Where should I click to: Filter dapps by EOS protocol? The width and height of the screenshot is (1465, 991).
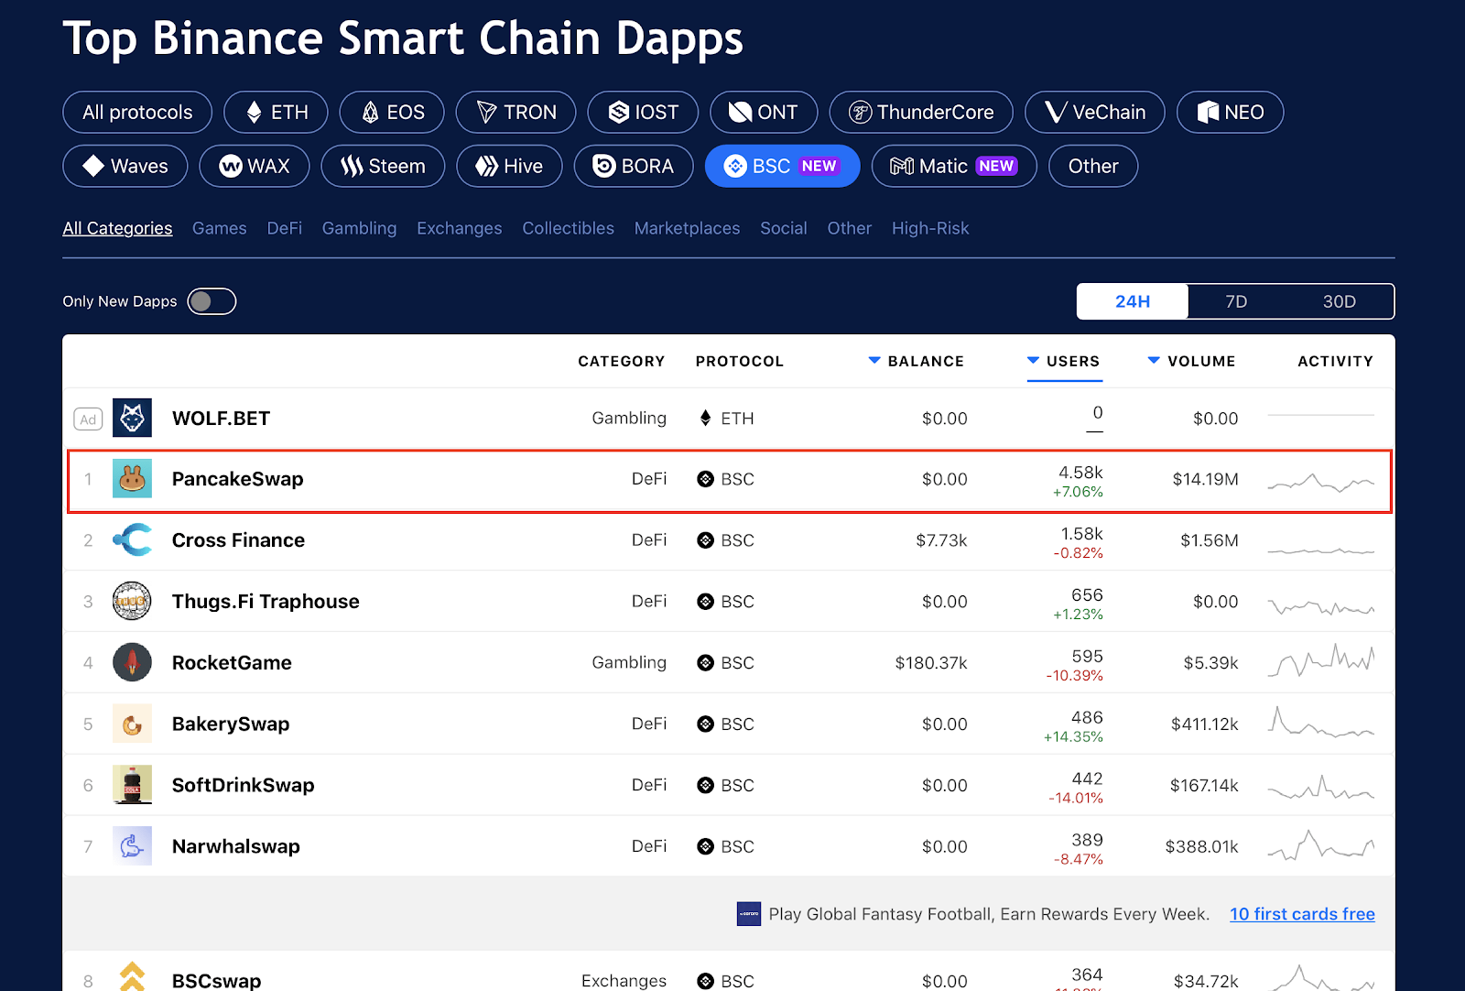pos(392,112)
